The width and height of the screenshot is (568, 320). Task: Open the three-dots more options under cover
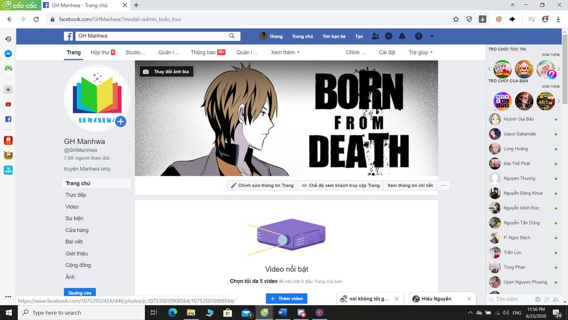[x=444, y=185]
